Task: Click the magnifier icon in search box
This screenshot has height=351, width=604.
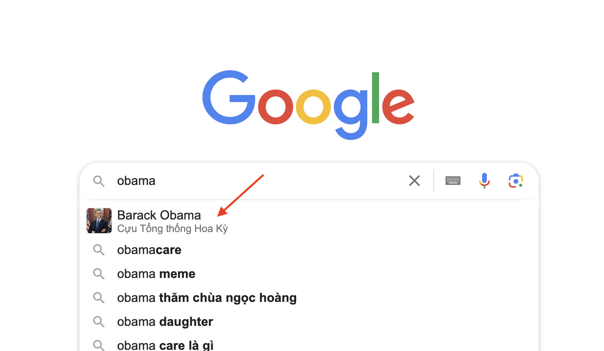Action: pyautogui.click(x=99, y=181)
